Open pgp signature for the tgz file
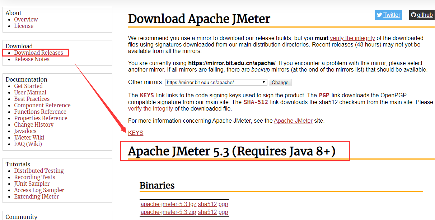Image resolution: width=435 pixels, height=220 pixels. pos(223,204)
